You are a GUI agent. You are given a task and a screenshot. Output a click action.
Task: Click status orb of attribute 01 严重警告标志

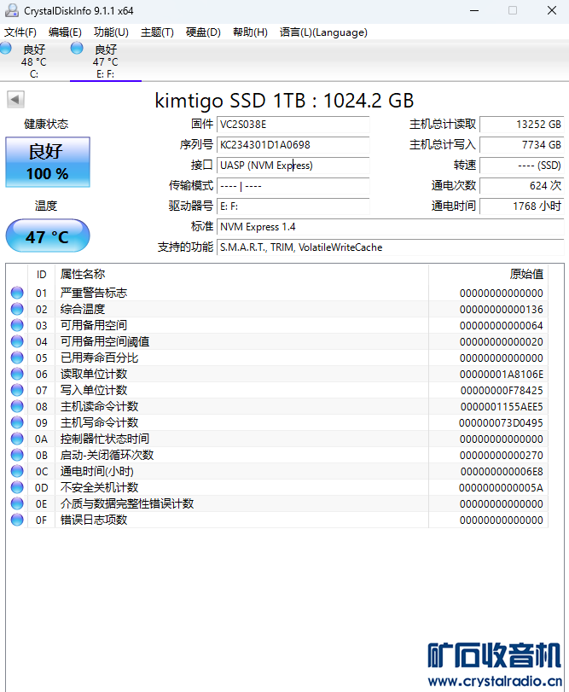click(x=17, y=293)
